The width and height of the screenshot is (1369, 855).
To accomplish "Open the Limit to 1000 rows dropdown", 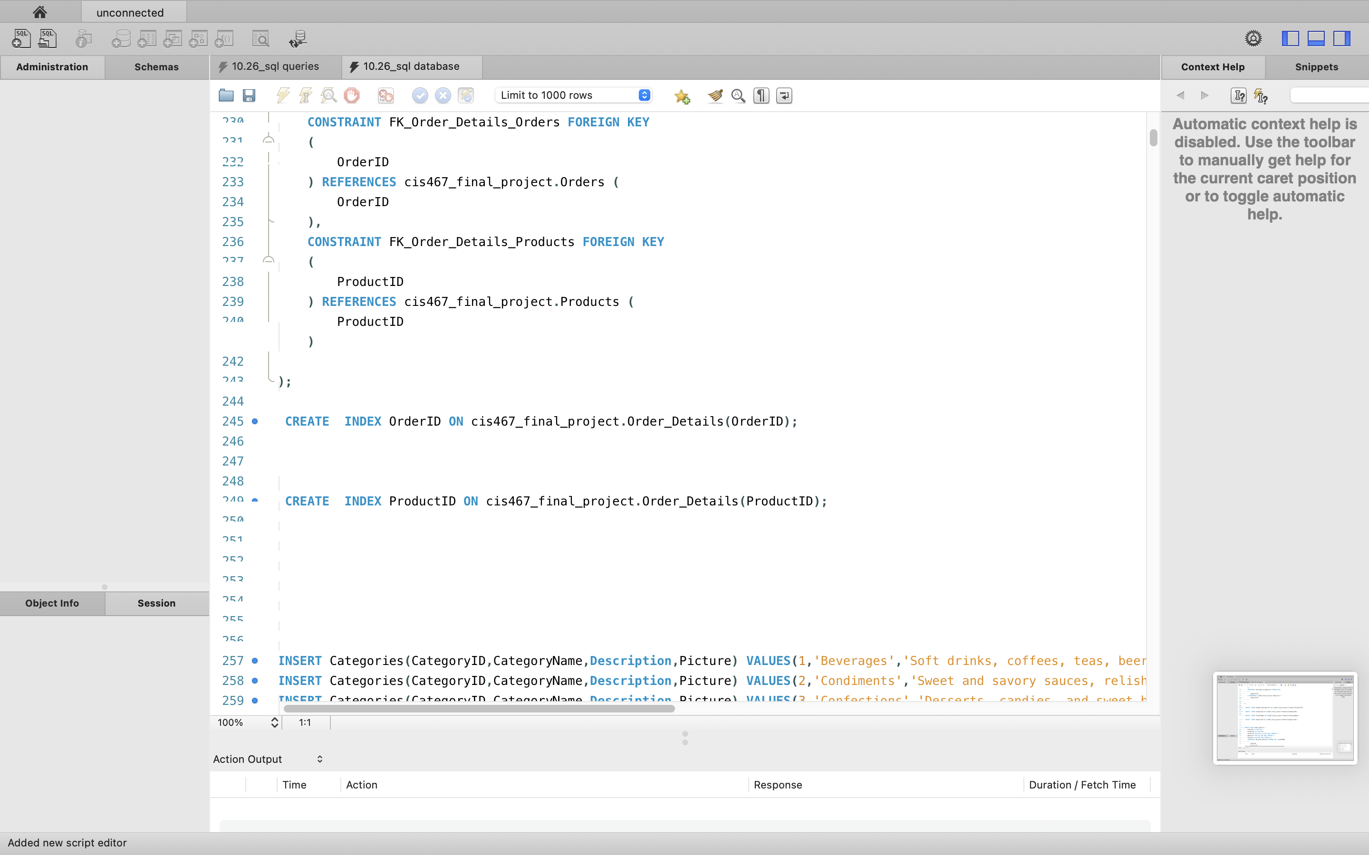I will [572, 95].
